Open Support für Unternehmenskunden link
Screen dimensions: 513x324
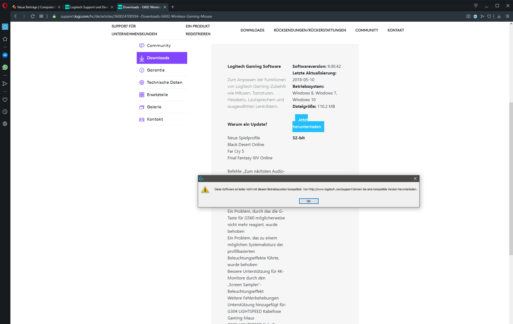[x=134, y=30]
